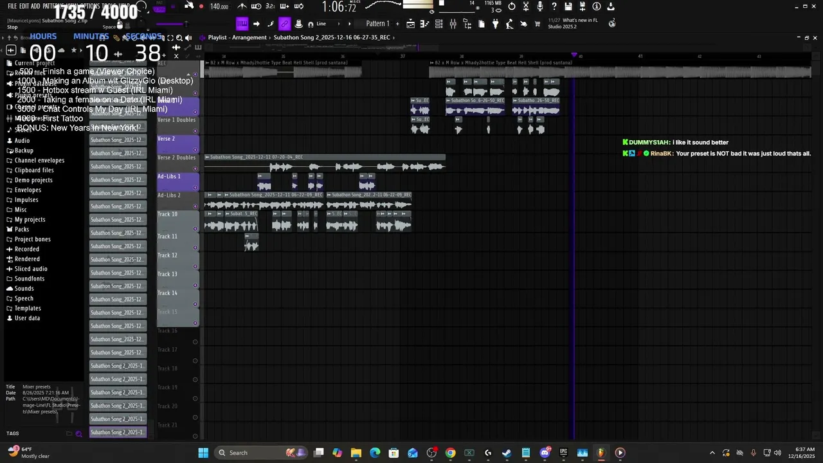Open the FILE menu
The image size is (823, 463).
pos(12,6)
